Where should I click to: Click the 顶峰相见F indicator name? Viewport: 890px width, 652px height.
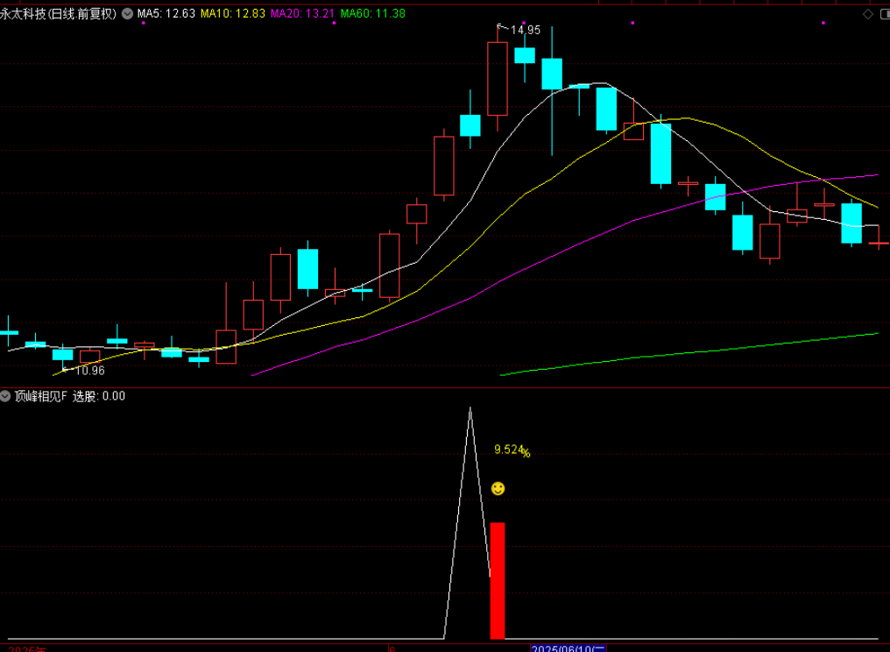point(40,396)
